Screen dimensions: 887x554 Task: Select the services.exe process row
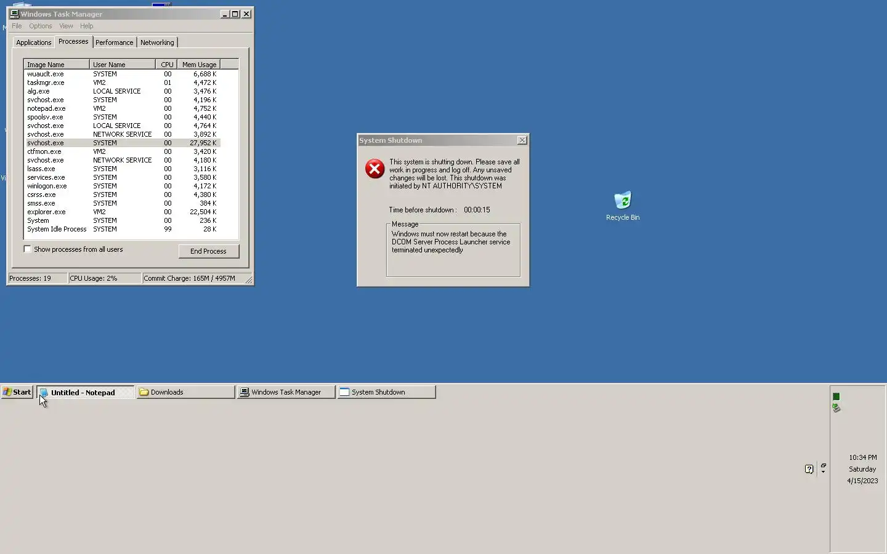[122, 177]
